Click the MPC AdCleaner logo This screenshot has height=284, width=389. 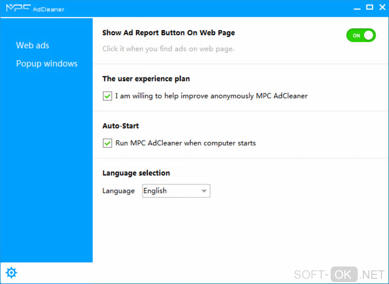(35, 8)
